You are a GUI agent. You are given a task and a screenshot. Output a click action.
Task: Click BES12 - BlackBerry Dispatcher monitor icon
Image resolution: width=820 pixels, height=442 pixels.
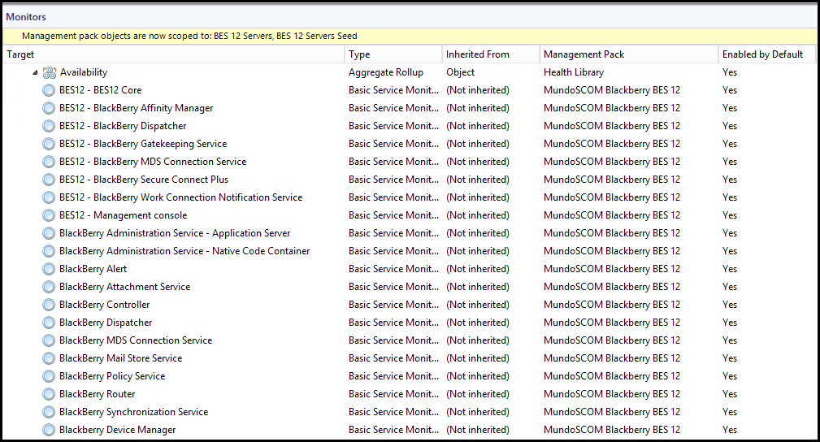tap(49, 126)
